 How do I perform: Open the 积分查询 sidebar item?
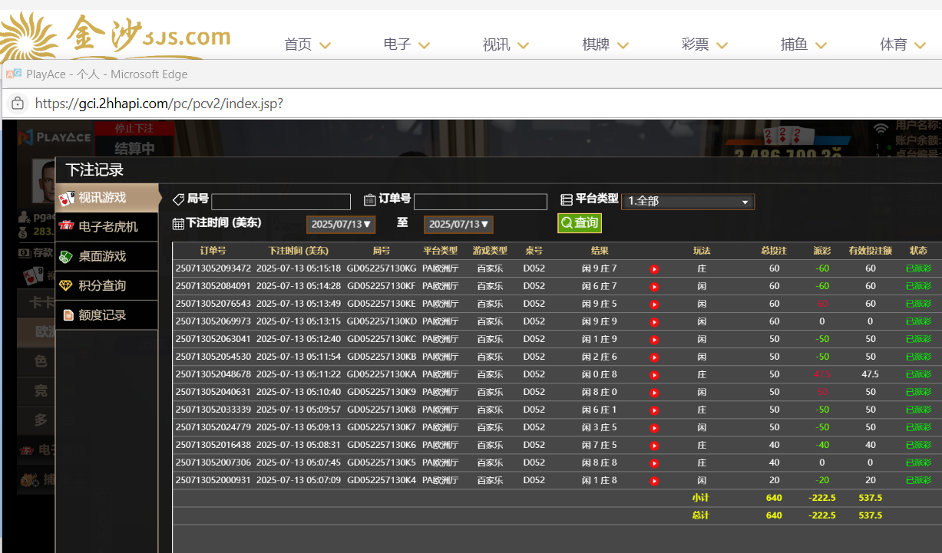(x=107, y=285)
